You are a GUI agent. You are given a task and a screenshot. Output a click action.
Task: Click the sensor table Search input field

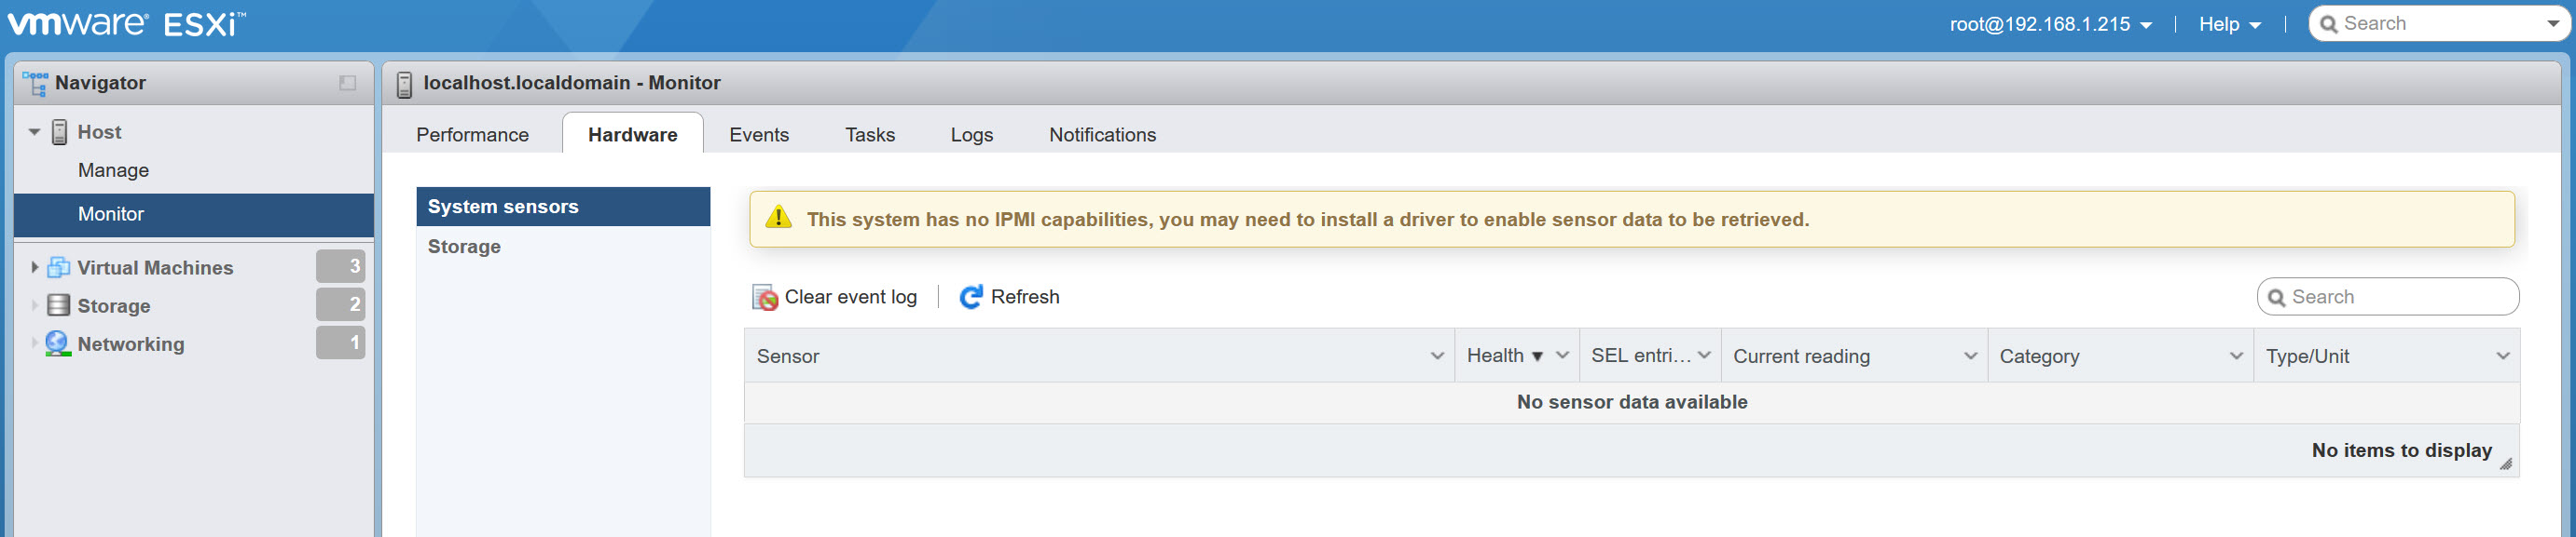(2390, 297)
